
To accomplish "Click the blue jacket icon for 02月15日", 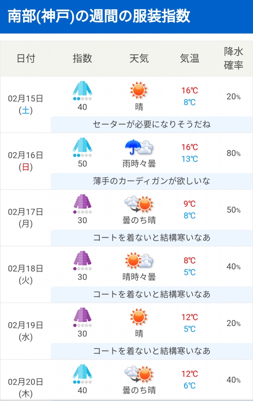I will pos(82,89).
